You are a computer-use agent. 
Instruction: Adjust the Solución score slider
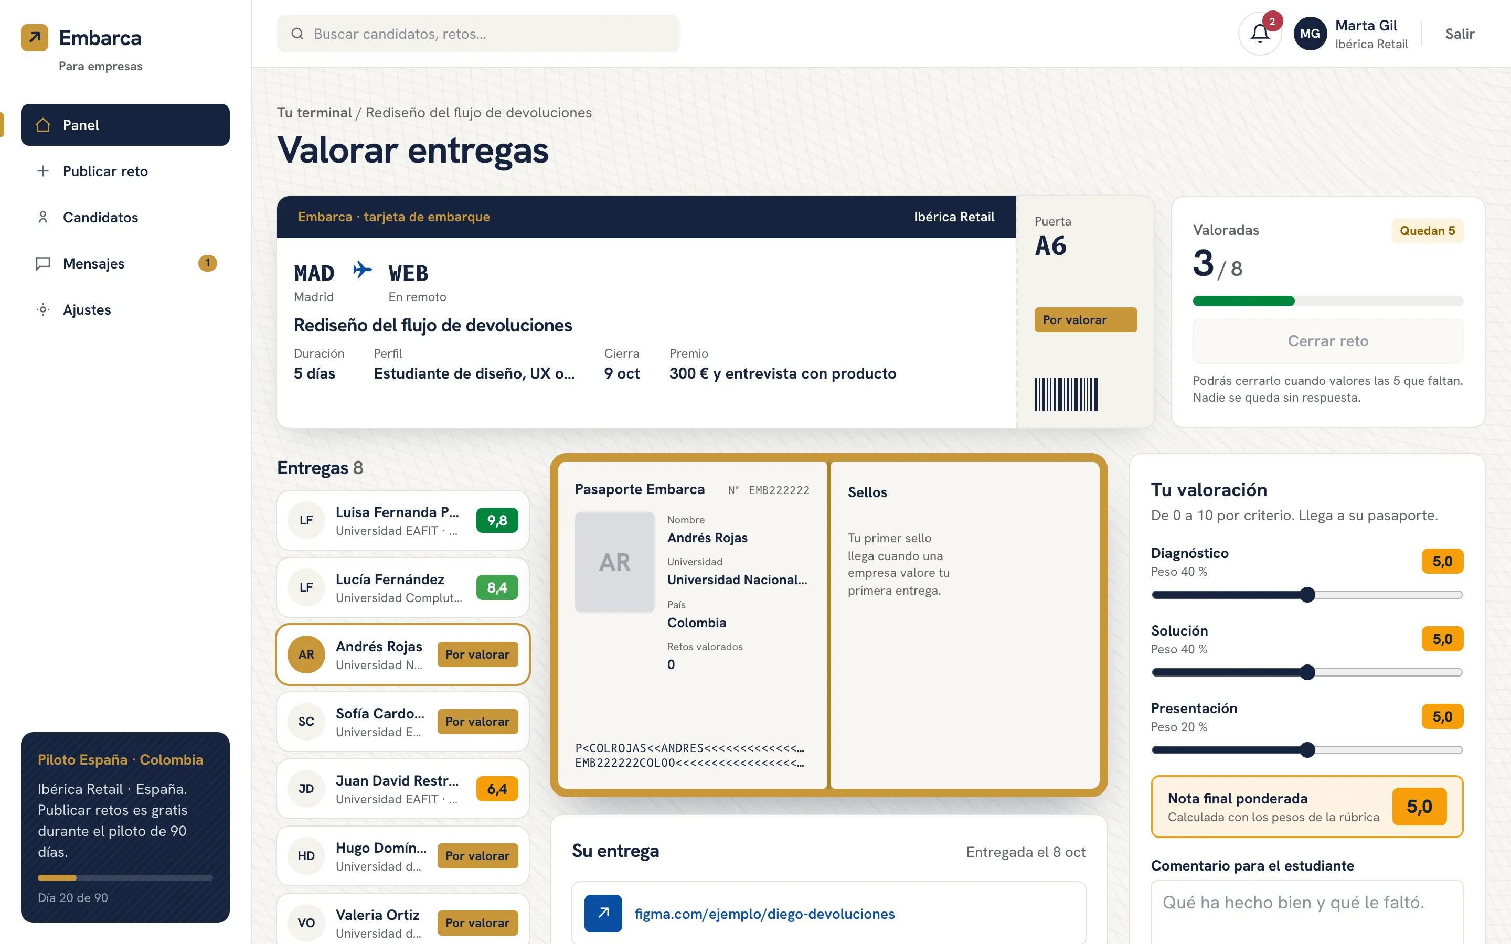pos(1307,672)
